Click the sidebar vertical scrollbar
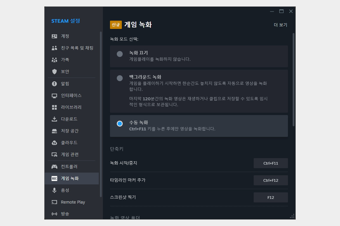This screenshot has height=226, width=340. click(x=101, y=114)
